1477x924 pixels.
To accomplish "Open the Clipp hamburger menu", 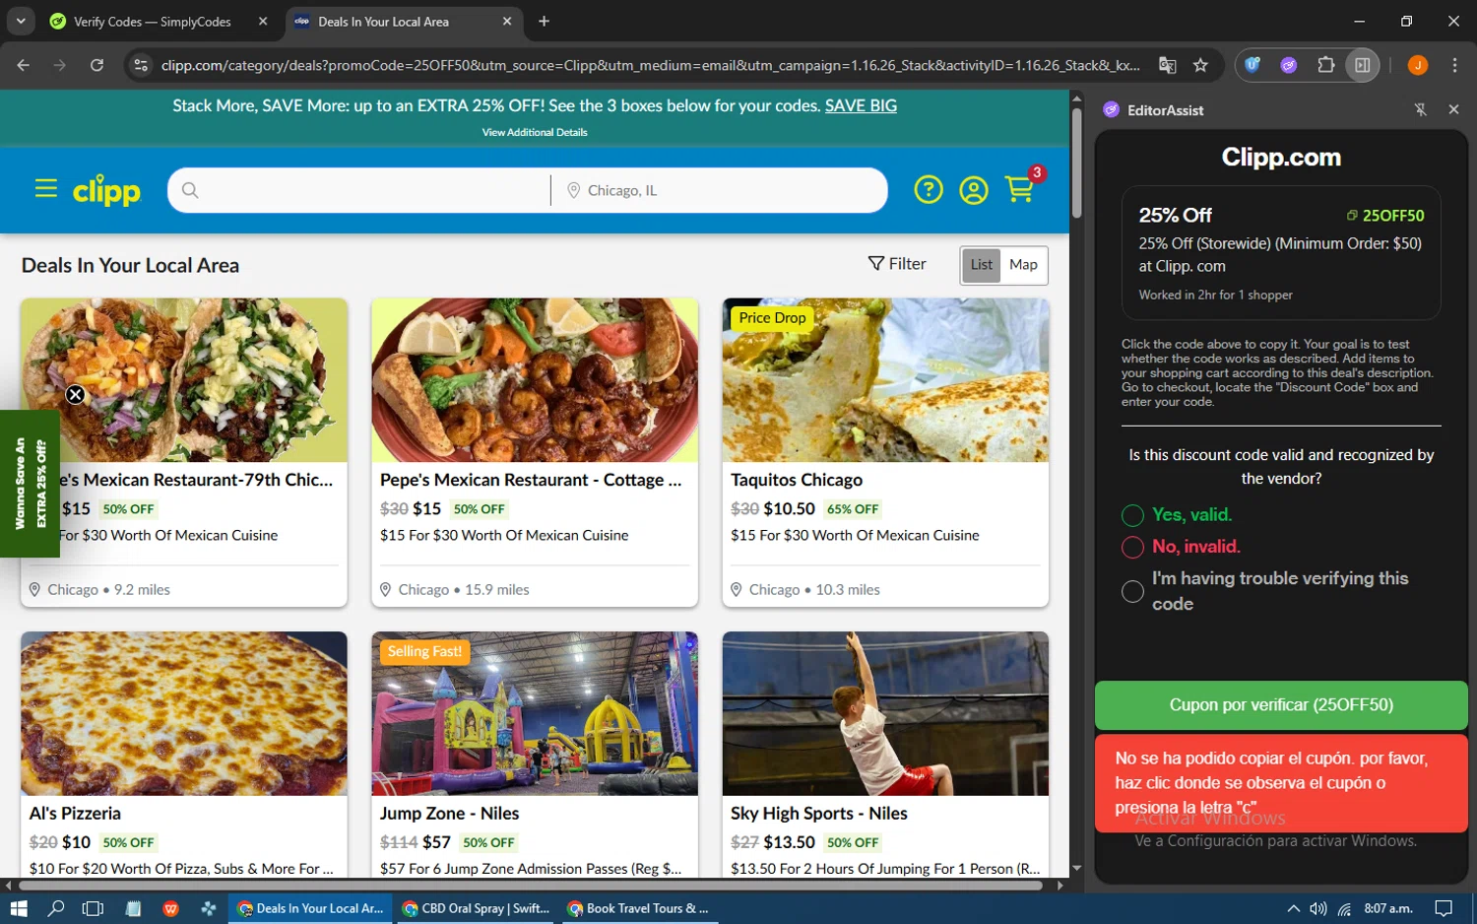I will point(45,188).
